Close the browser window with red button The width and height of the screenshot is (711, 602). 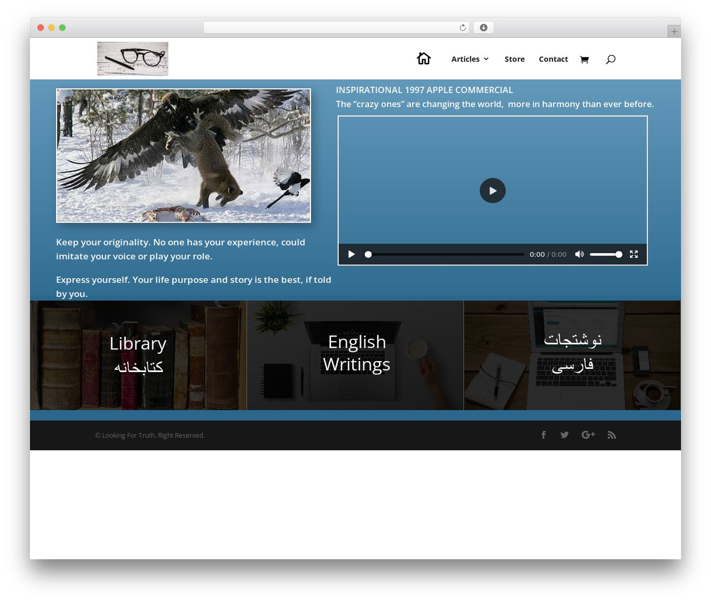41,28
